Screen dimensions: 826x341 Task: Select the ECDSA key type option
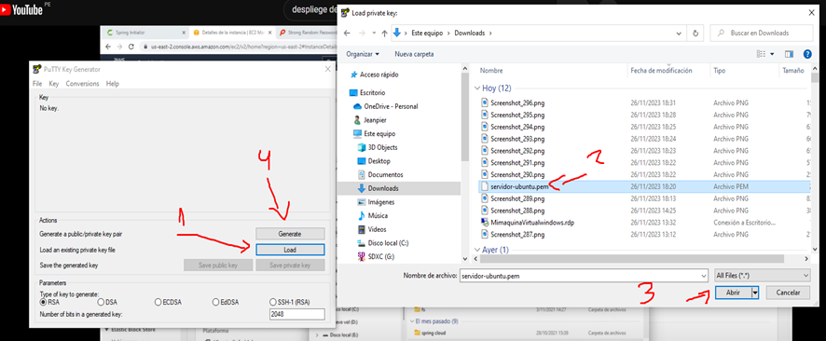(x=158, y=302)
